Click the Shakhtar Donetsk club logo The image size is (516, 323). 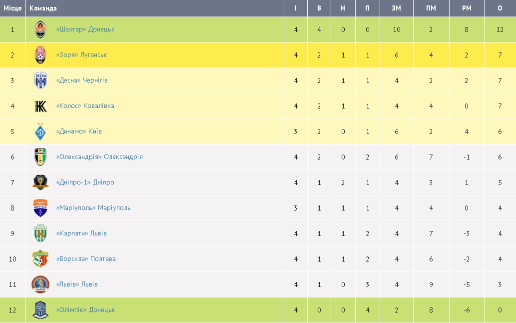[x=40, y=29]
